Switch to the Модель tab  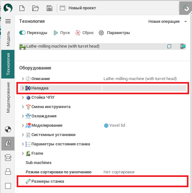(x=8, y=39)
